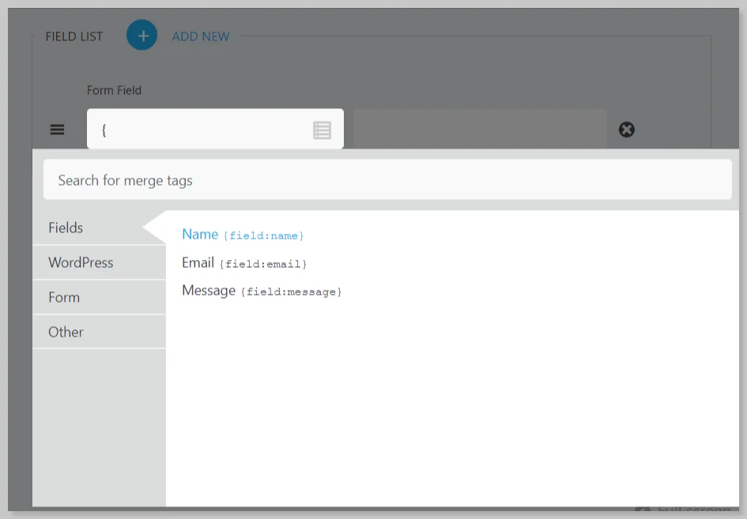The height and width of the screenshot is (519, 747).
Task: Grab the hamburger drag handle icon
Action: pos(58,130)
